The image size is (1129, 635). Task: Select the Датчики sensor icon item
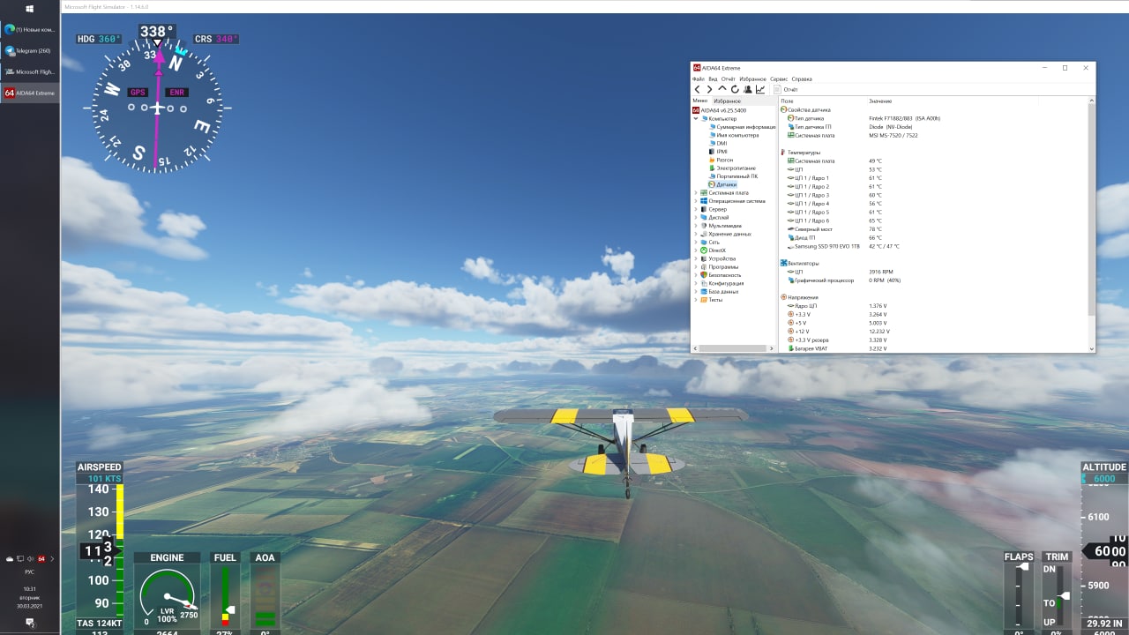[x=713, y=184]
